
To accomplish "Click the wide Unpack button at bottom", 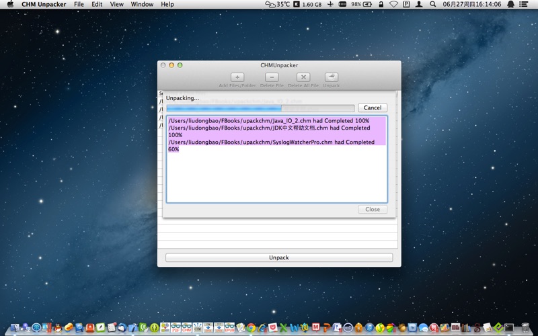I will pyautogui.click(x=279, y=257).
